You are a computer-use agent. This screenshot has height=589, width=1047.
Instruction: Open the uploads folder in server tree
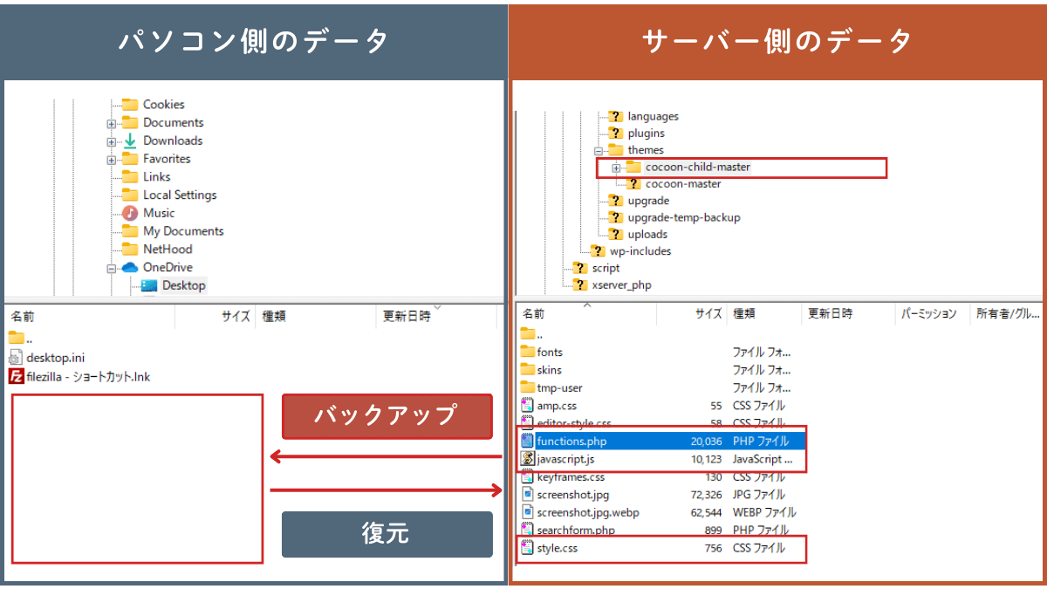pos(647,235)
